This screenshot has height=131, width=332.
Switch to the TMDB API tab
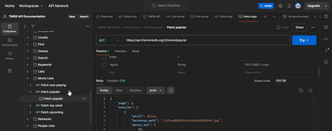pos(152,16)
